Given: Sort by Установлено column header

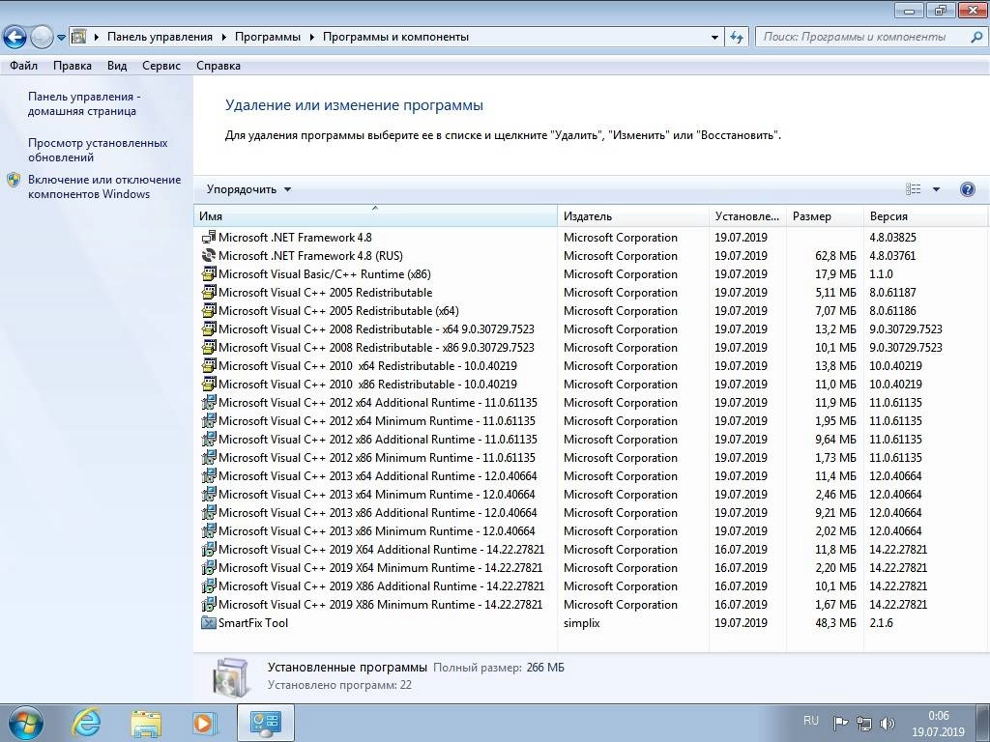Looking at the screenshot, I should (747, 215).
